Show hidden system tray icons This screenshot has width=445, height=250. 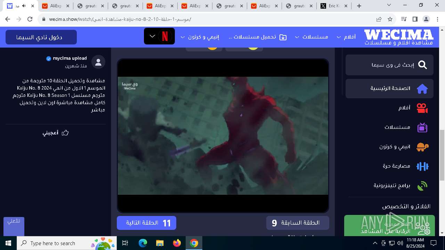click(x=375, y=243)
